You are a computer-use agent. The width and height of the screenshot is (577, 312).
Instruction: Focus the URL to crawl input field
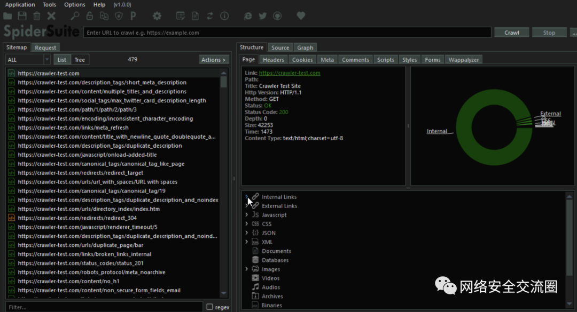[287, 33]
